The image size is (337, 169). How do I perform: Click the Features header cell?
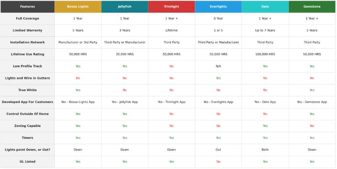(28, 7)
